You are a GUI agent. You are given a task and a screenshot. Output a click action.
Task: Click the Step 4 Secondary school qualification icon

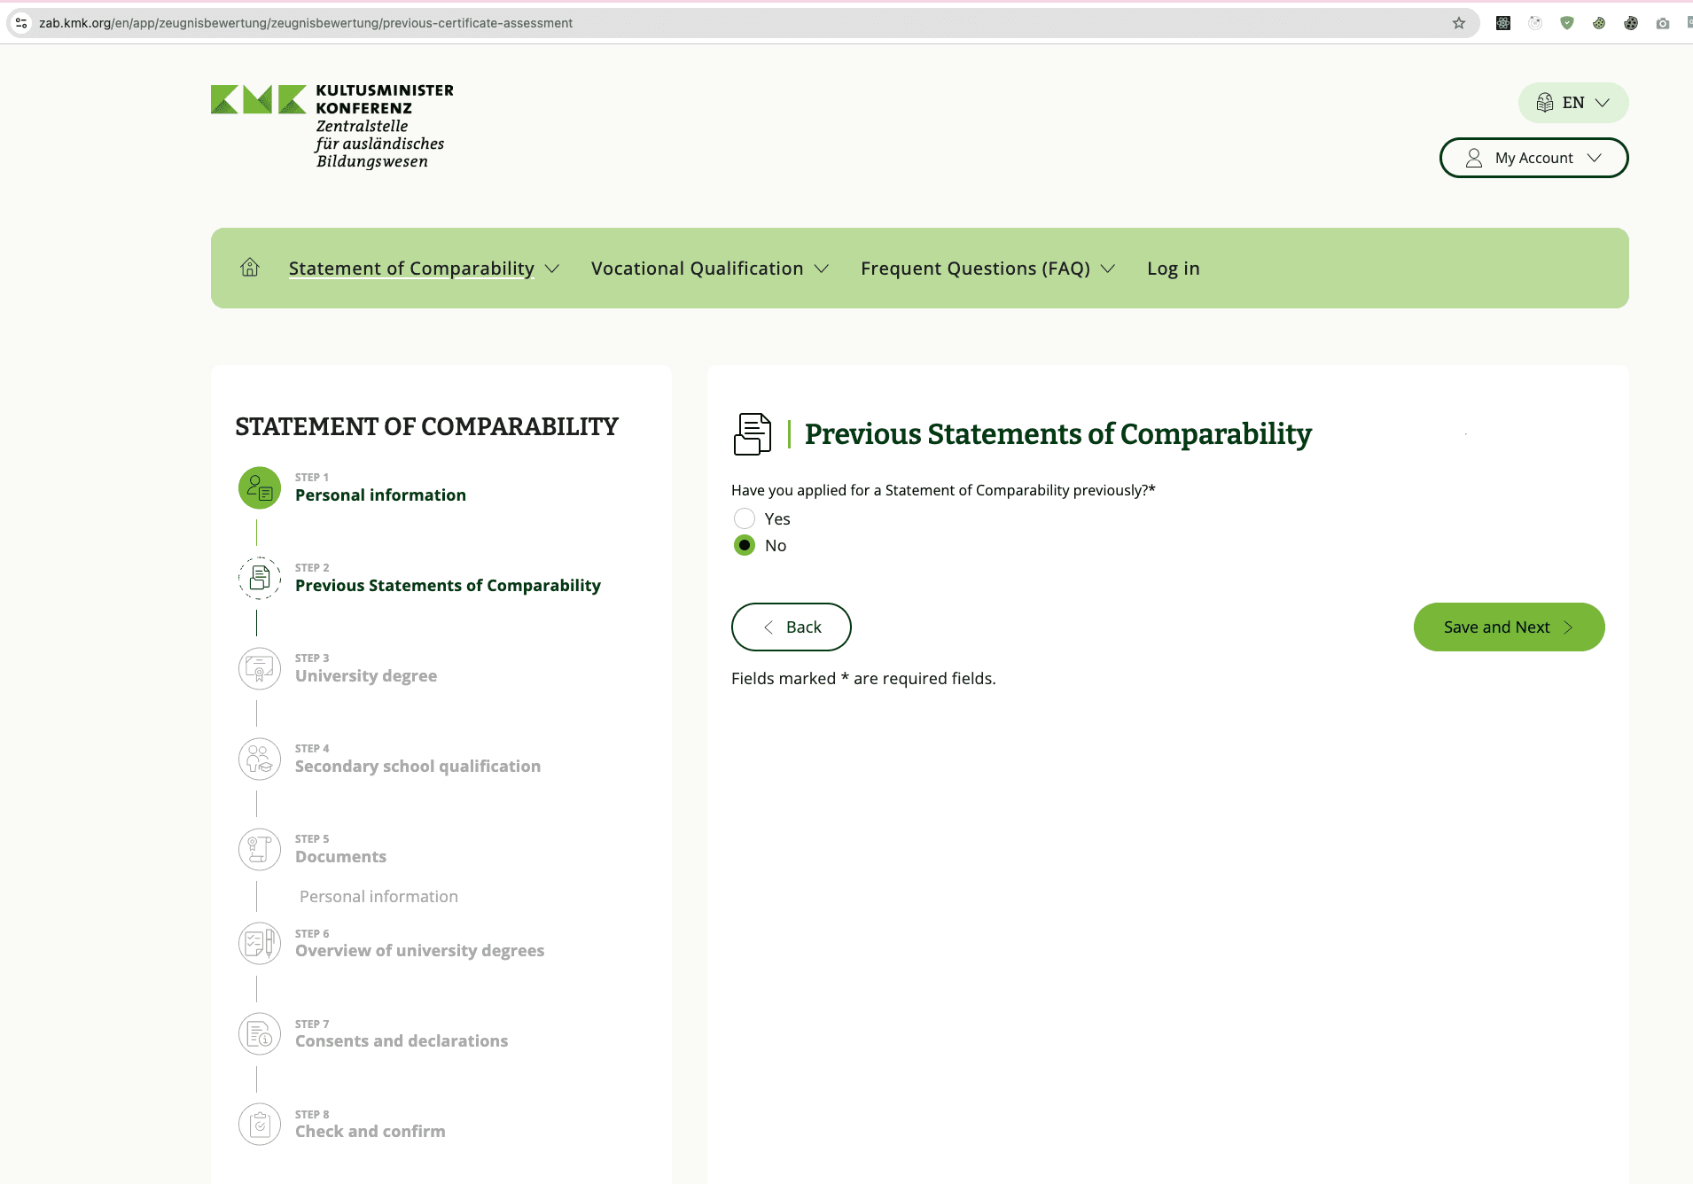coord(260,759)
